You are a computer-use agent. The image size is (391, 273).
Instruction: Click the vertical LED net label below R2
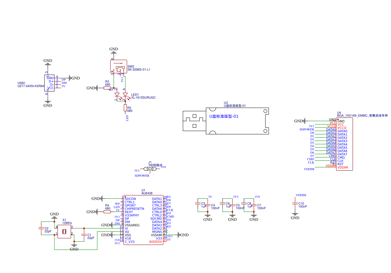[127, 118]
